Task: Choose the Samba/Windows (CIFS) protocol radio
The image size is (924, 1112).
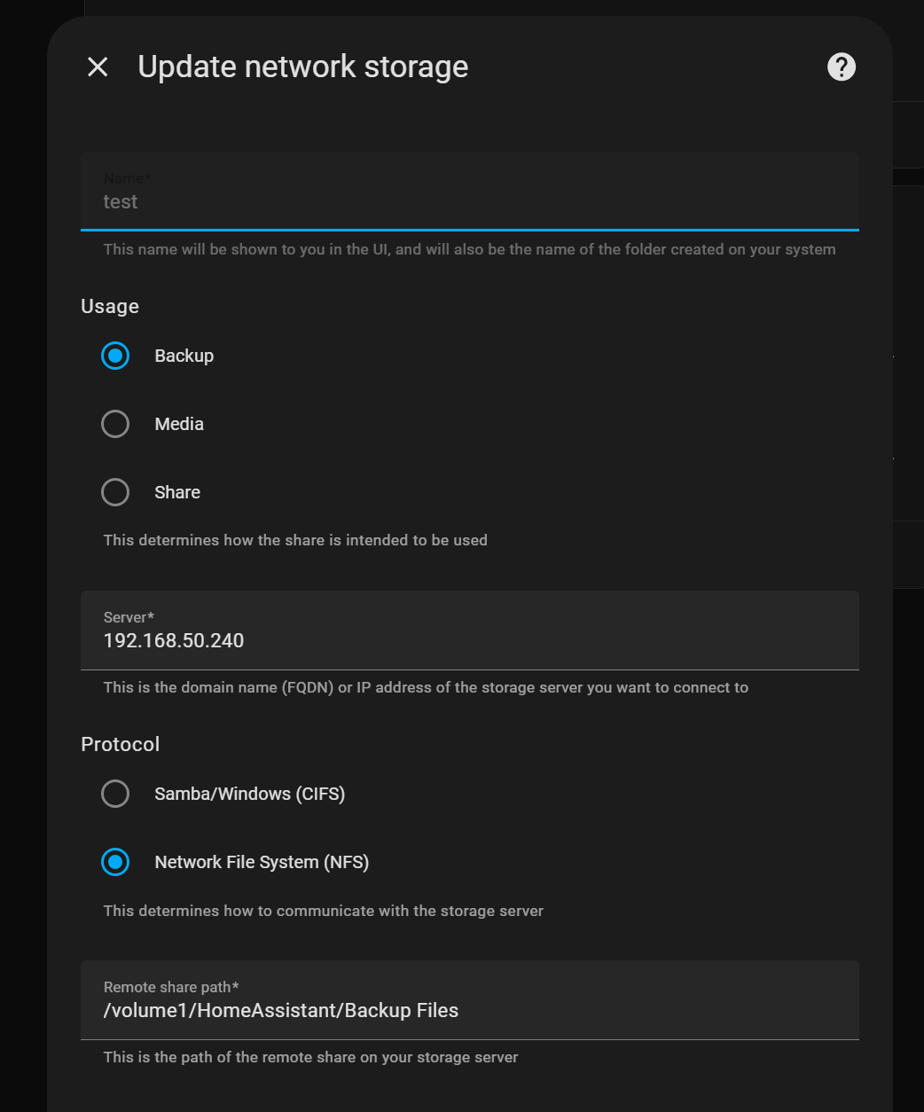Action: 115,794
